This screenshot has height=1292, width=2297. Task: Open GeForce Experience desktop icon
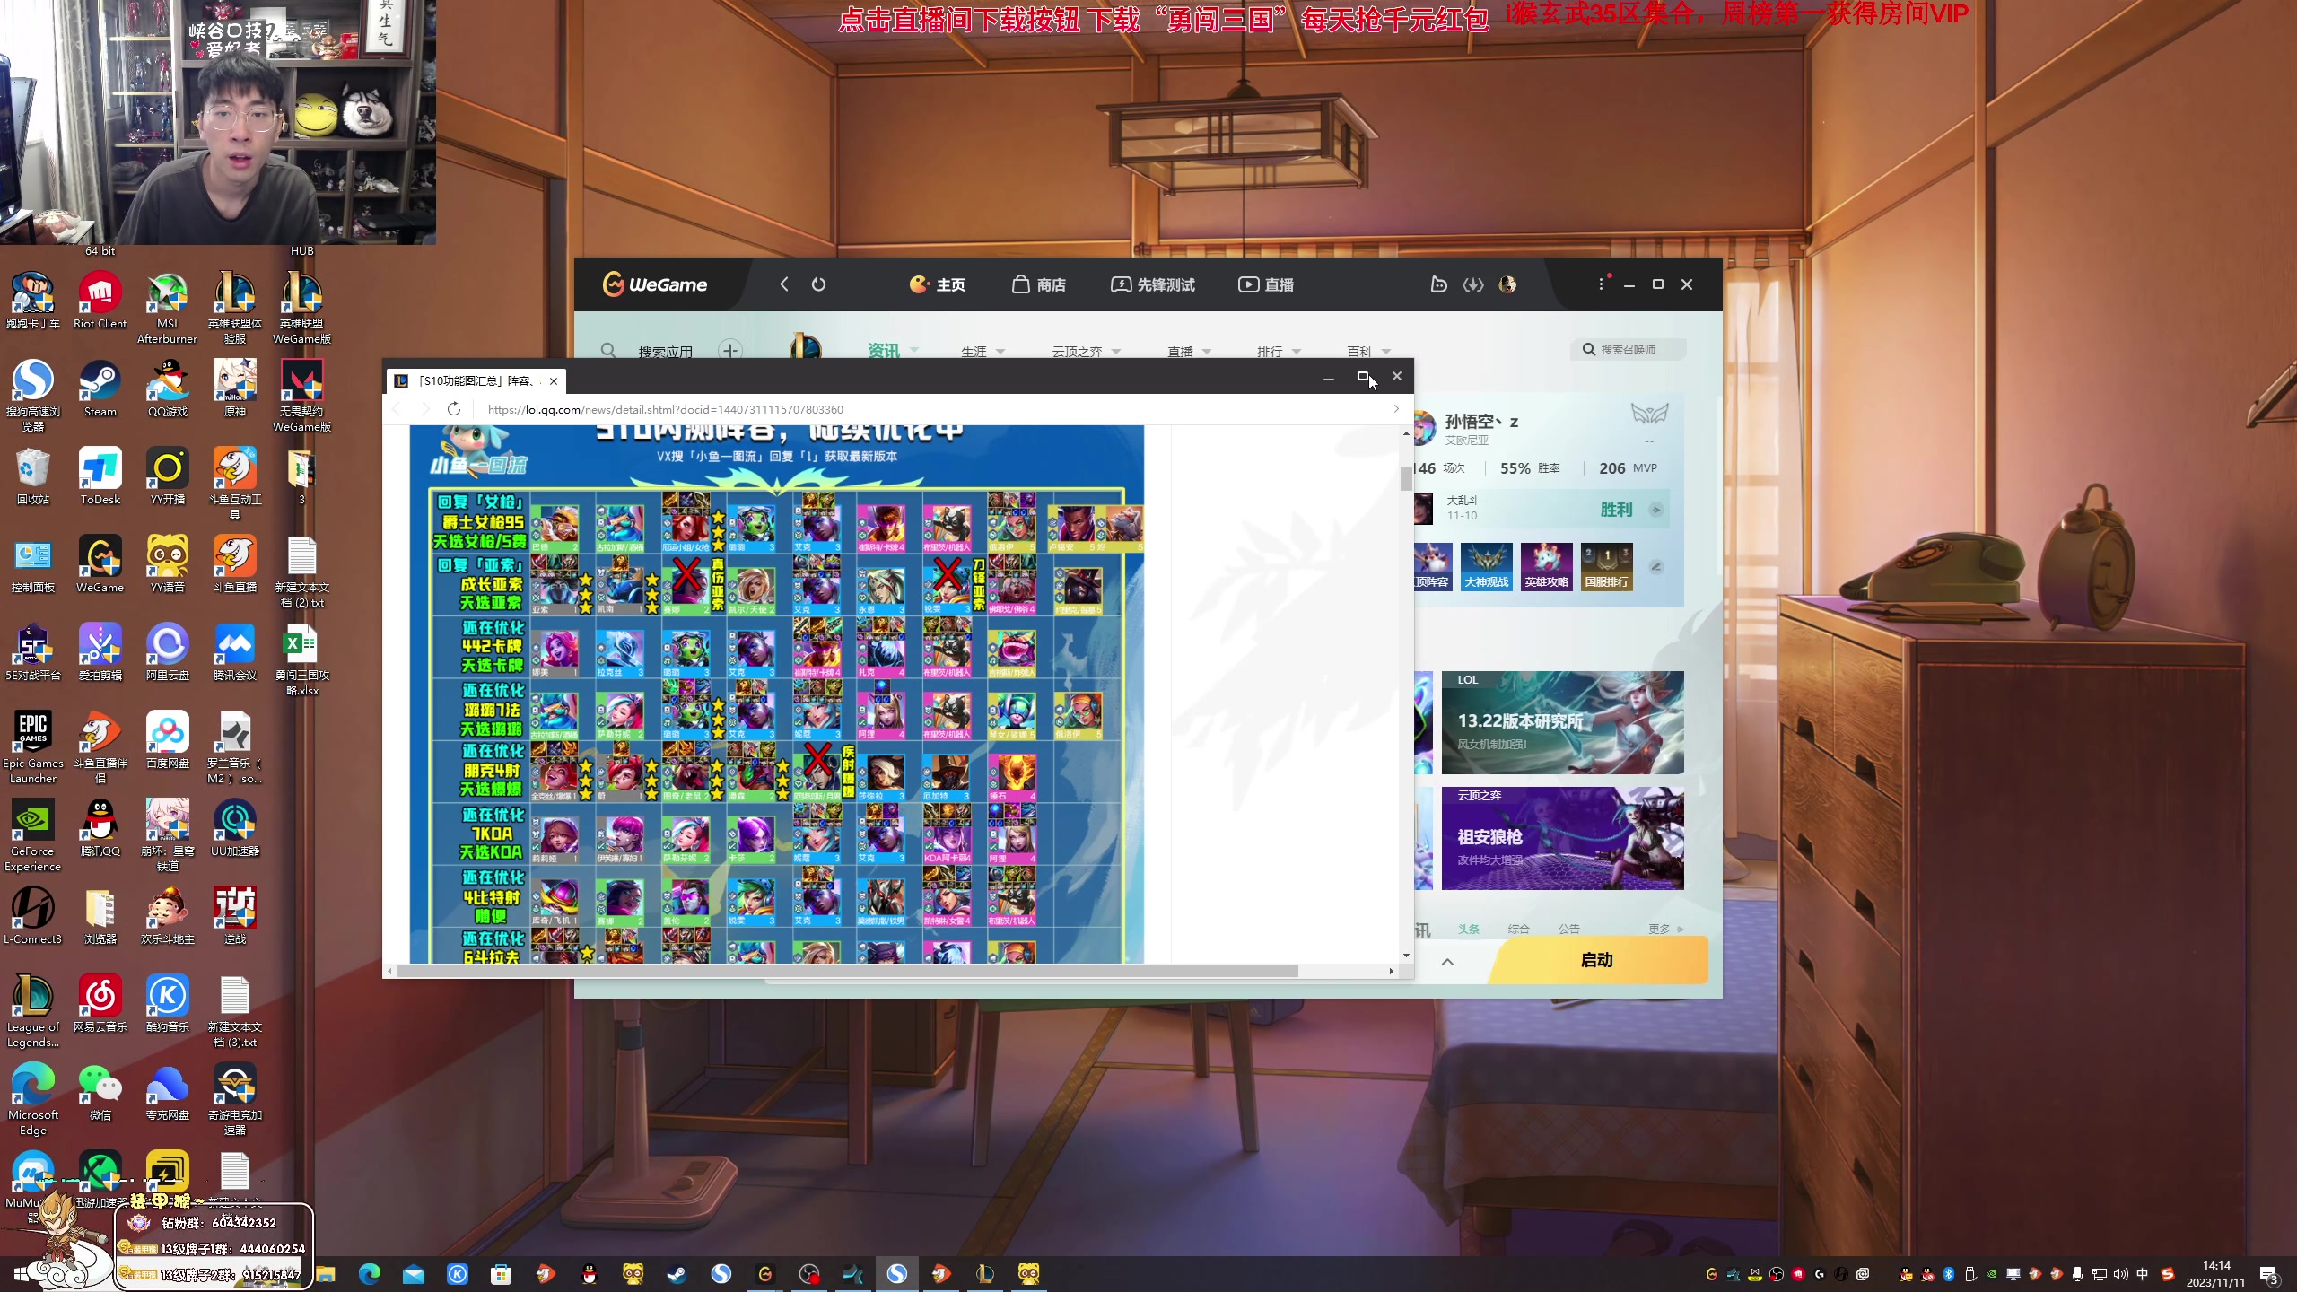(x=32, y=836)
